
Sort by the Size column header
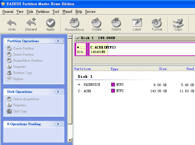pos(154,69)
